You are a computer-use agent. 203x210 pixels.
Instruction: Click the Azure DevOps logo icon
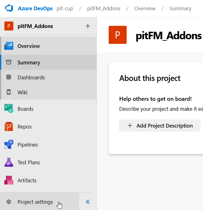click(9, 8)
